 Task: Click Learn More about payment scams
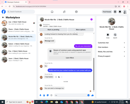70,58
